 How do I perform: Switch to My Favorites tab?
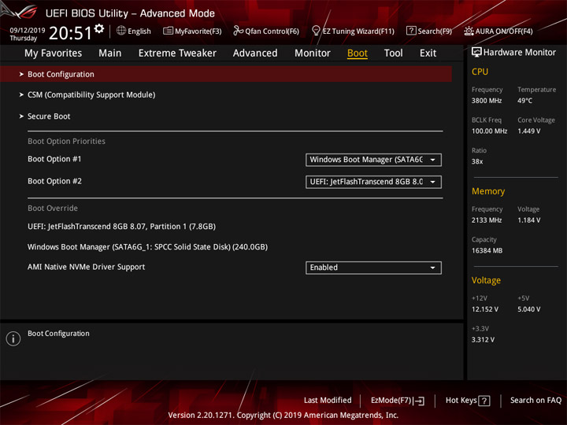[x=54, y=54]
